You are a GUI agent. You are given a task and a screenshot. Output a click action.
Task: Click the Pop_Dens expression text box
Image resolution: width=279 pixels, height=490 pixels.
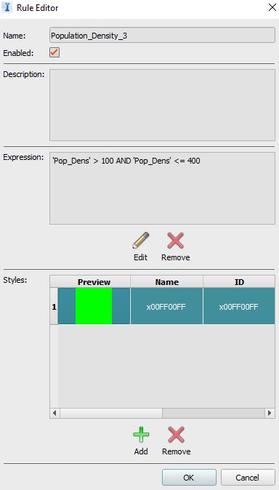pyautogui.click(x=162, y=188)
